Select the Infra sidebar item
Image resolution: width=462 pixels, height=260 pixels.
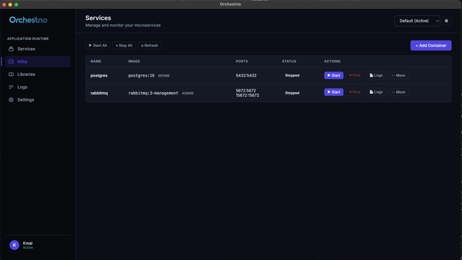[x=38, y=62]
